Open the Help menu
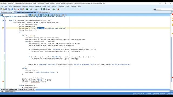The height and width of the screenshot is (97, 173). point(79,6)
